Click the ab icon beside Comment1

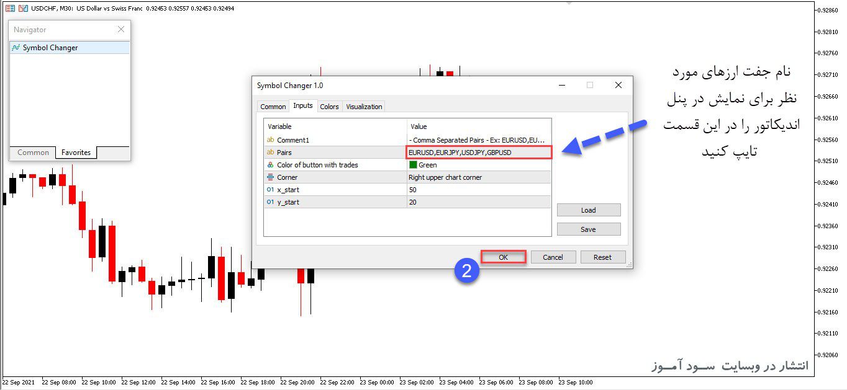click(x=270, y=140)
